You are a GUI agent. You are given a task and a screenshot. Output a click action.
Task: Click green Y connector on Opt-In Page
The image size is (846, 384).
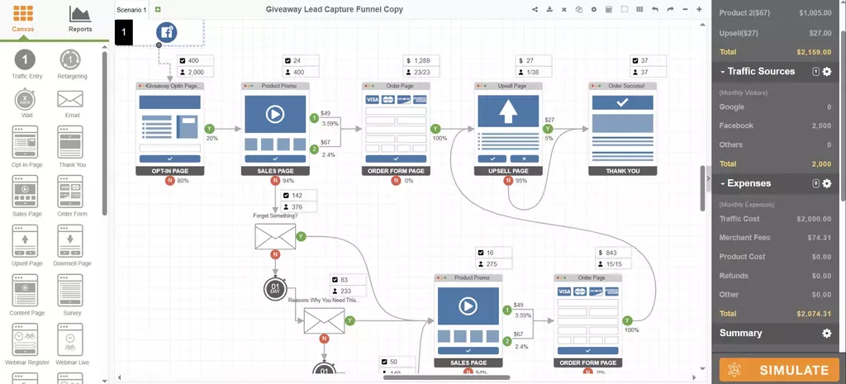pyautogui.click(x=209, y=129)
